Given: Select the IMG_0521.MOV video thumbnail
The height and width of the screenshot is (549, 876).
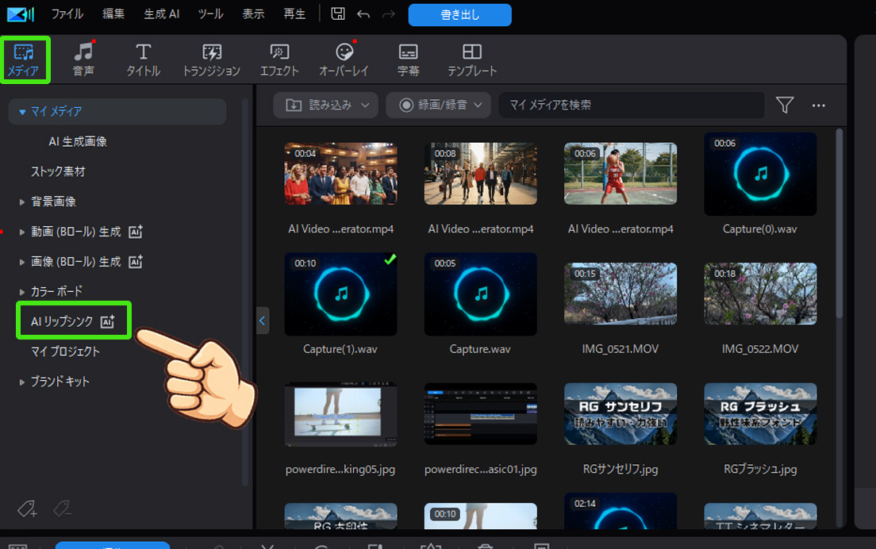Looking at the screenshot, I should pos(620,294).
